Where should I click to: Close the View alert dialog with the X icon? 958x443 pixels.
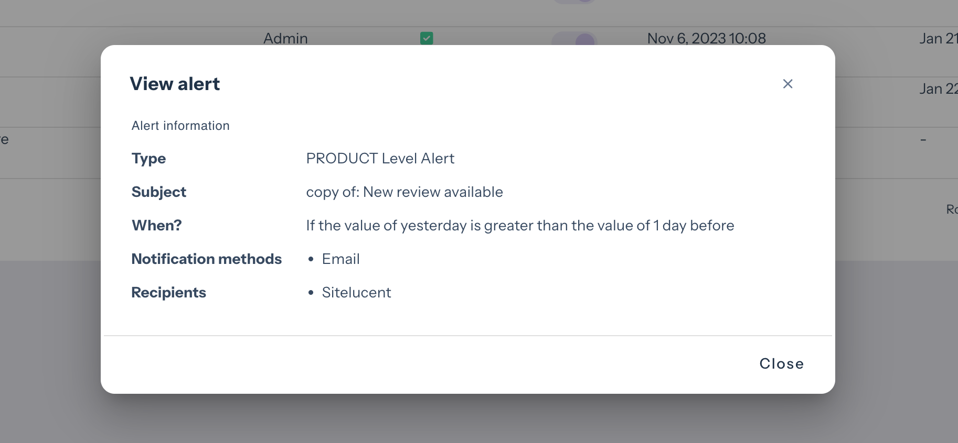(787, 84)
